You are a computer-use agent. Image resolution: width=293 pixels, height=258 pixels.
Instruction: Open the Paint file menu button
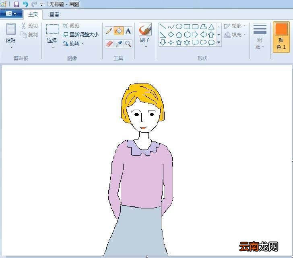click(11, 14)
